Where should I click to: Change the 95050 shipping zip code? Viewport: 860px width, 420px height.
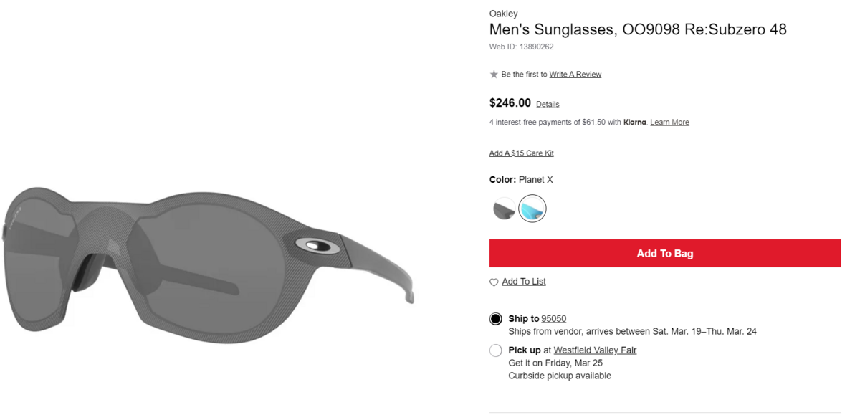[x=554, y=319]
